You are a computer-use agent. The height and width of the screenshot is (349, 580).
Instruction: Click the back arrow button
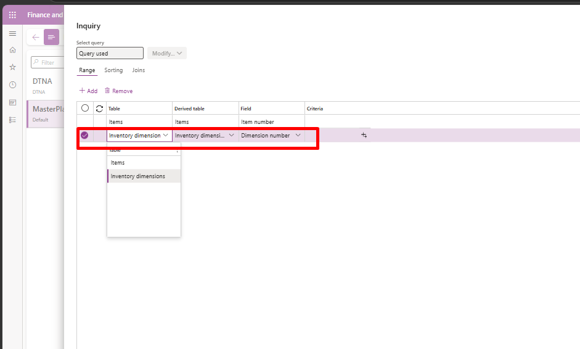pos(36,37)
